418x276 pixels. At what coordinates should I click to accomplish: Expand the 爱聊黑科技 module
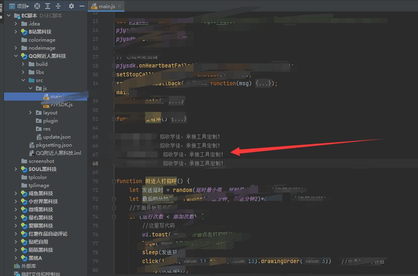tap(16, 225)
